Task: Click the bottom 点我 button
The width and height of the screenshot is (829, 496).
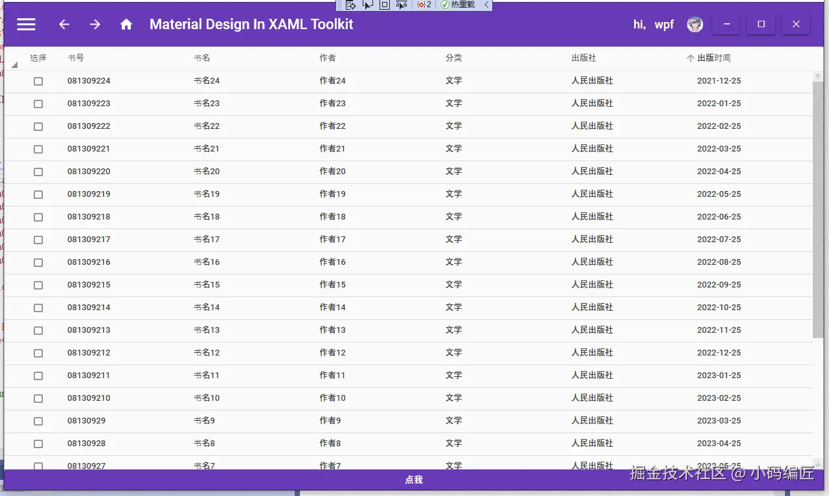Action: tap(414, 480)
